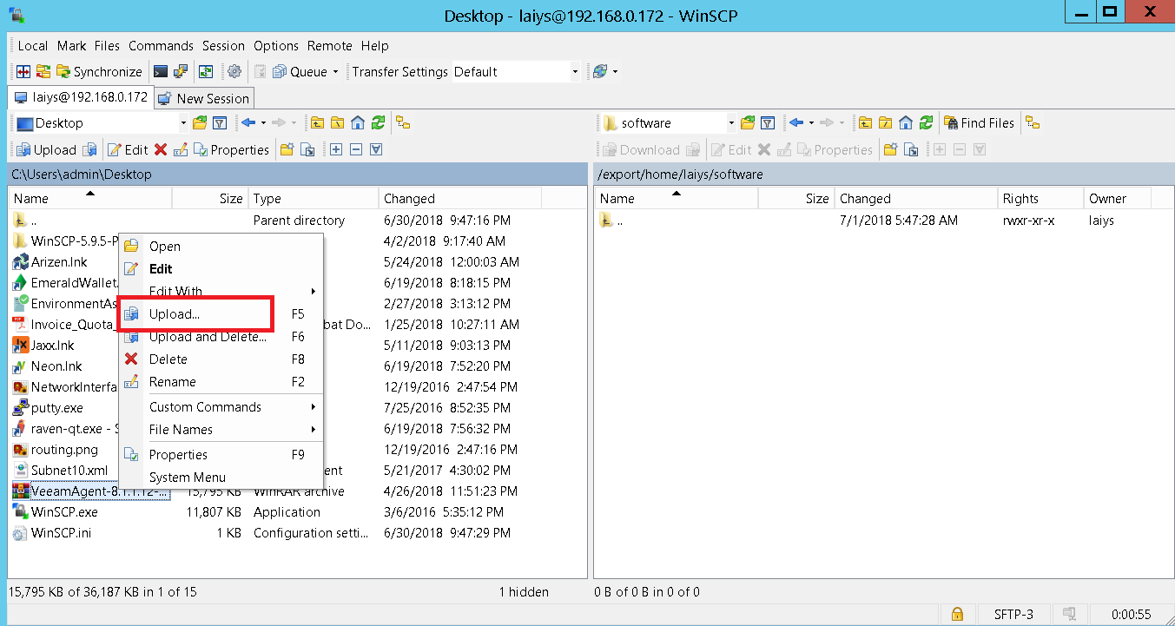1175x626 pixels.
Task: Open Find Files in the remote panel
Action: pyautogui.click(x=980, y=122)
